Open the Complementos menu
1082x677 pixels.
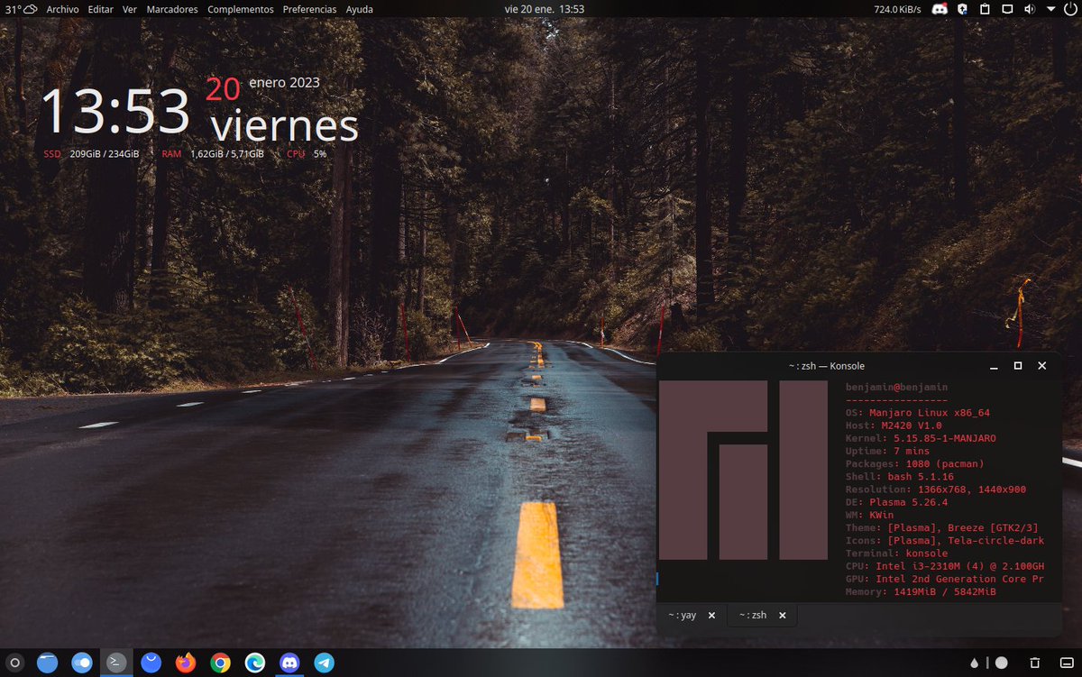pyautogui.click(x=240, y=9)
